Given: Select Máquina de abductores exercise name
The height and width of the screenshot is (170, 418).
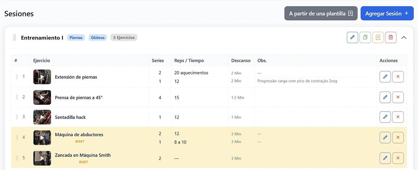Looking at the screenshot, I should (x=79, y=135).
